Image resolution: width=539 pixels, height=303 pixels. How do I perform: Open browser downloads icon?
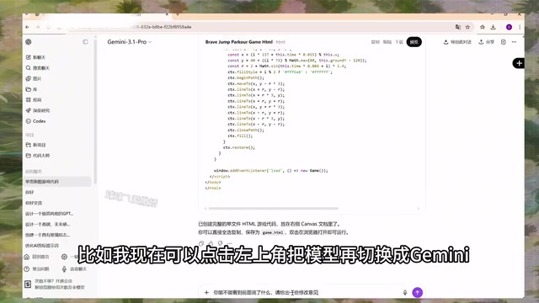[493, 27]
